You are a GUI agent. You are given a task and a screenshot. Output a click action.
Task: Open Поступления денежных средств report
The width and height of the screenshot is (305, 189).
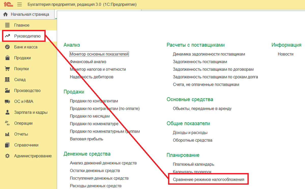[99, 178]
